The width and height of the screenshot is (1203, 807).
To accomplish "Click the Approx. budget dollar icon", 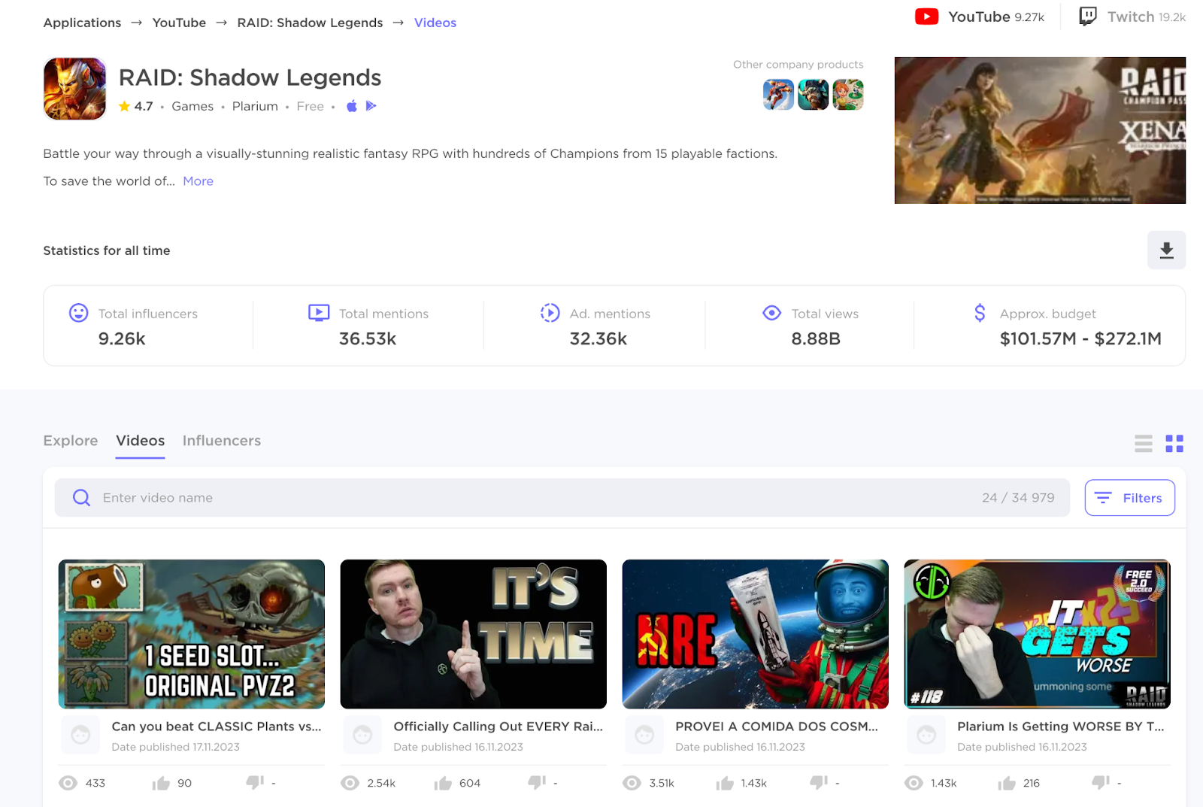I will point(980,313).
